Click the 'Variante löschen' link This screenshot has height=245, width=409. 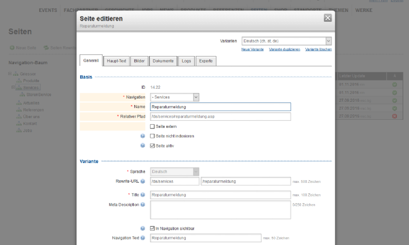[318, 50]
